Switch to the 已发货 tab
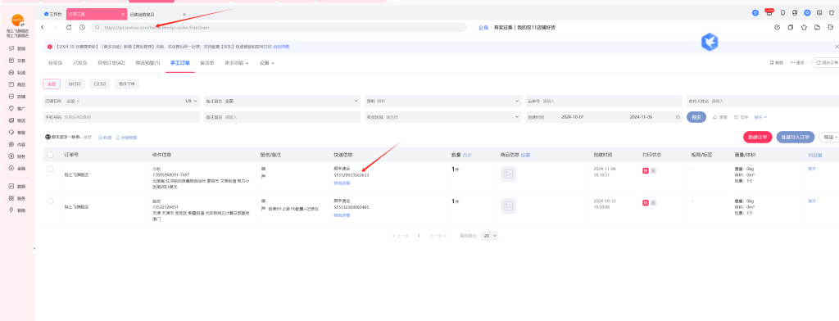Screen dimensions: 839x321 pyautogui.click(x=80, y=63)
